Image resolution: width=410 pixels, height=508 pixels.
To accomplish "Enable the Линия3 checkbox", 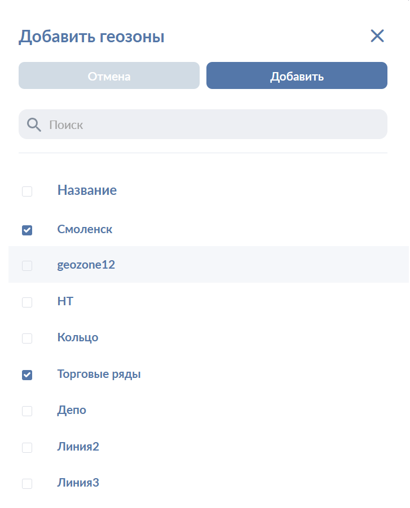I will [27, 484].
